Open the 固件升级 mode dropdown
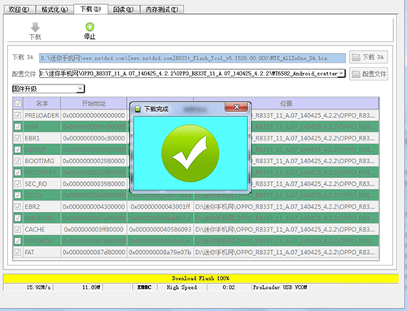This screenshot has width=407, height=311. pyautogui.click(x=80, y=89)
